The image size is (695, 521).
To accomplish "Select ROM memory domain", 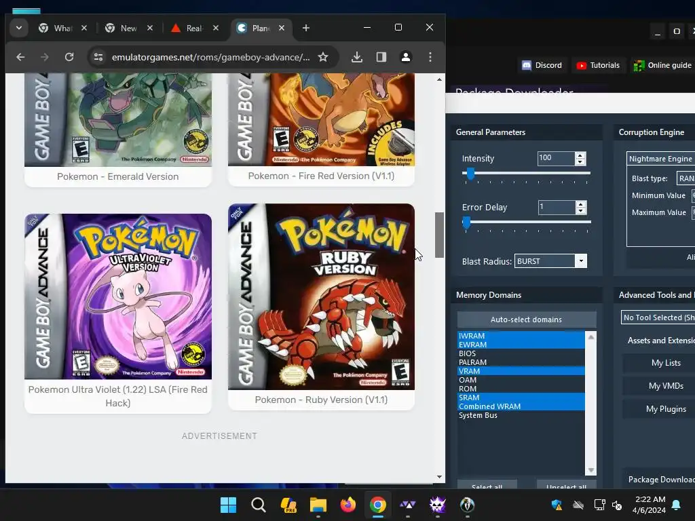I will pos(521,389).
